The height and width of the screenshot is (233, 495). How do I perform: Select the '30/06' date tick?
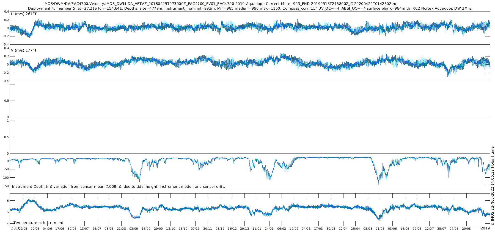point(72,229)
